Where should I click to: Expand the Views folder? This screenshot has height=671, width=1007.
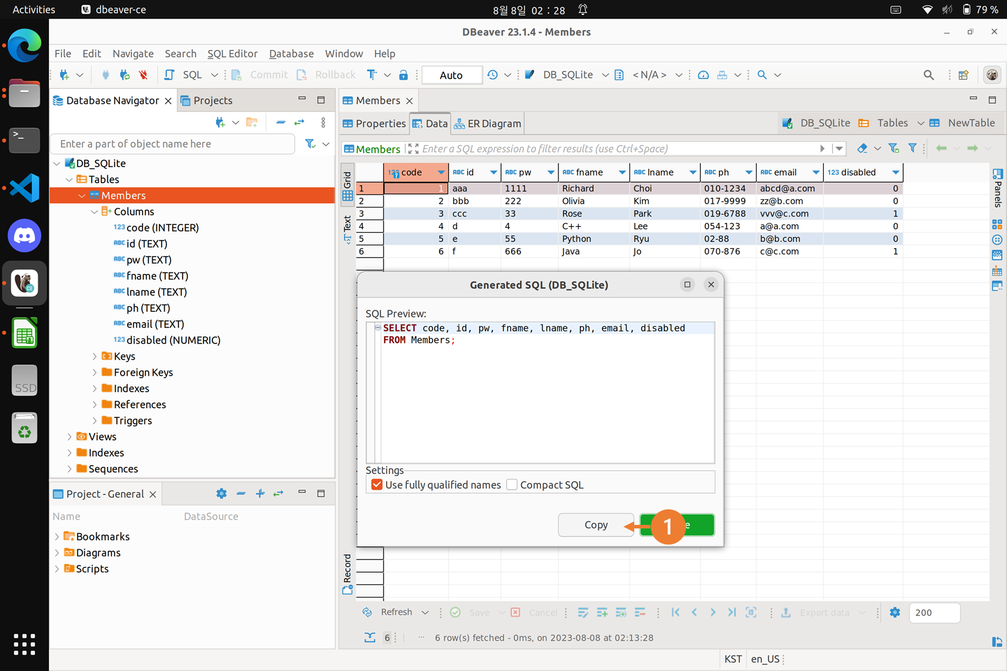coord(69,437)
